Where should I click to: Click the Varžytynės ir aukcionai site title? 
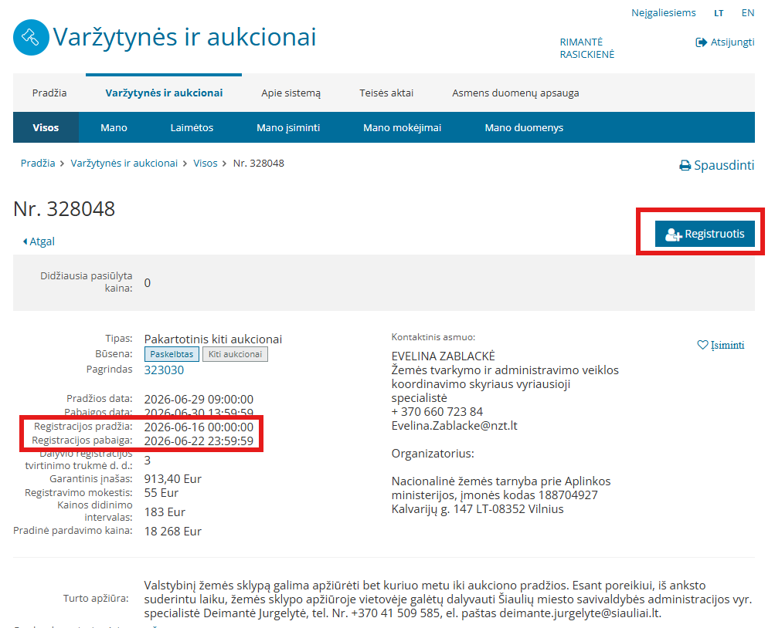[x=185, y=37]
